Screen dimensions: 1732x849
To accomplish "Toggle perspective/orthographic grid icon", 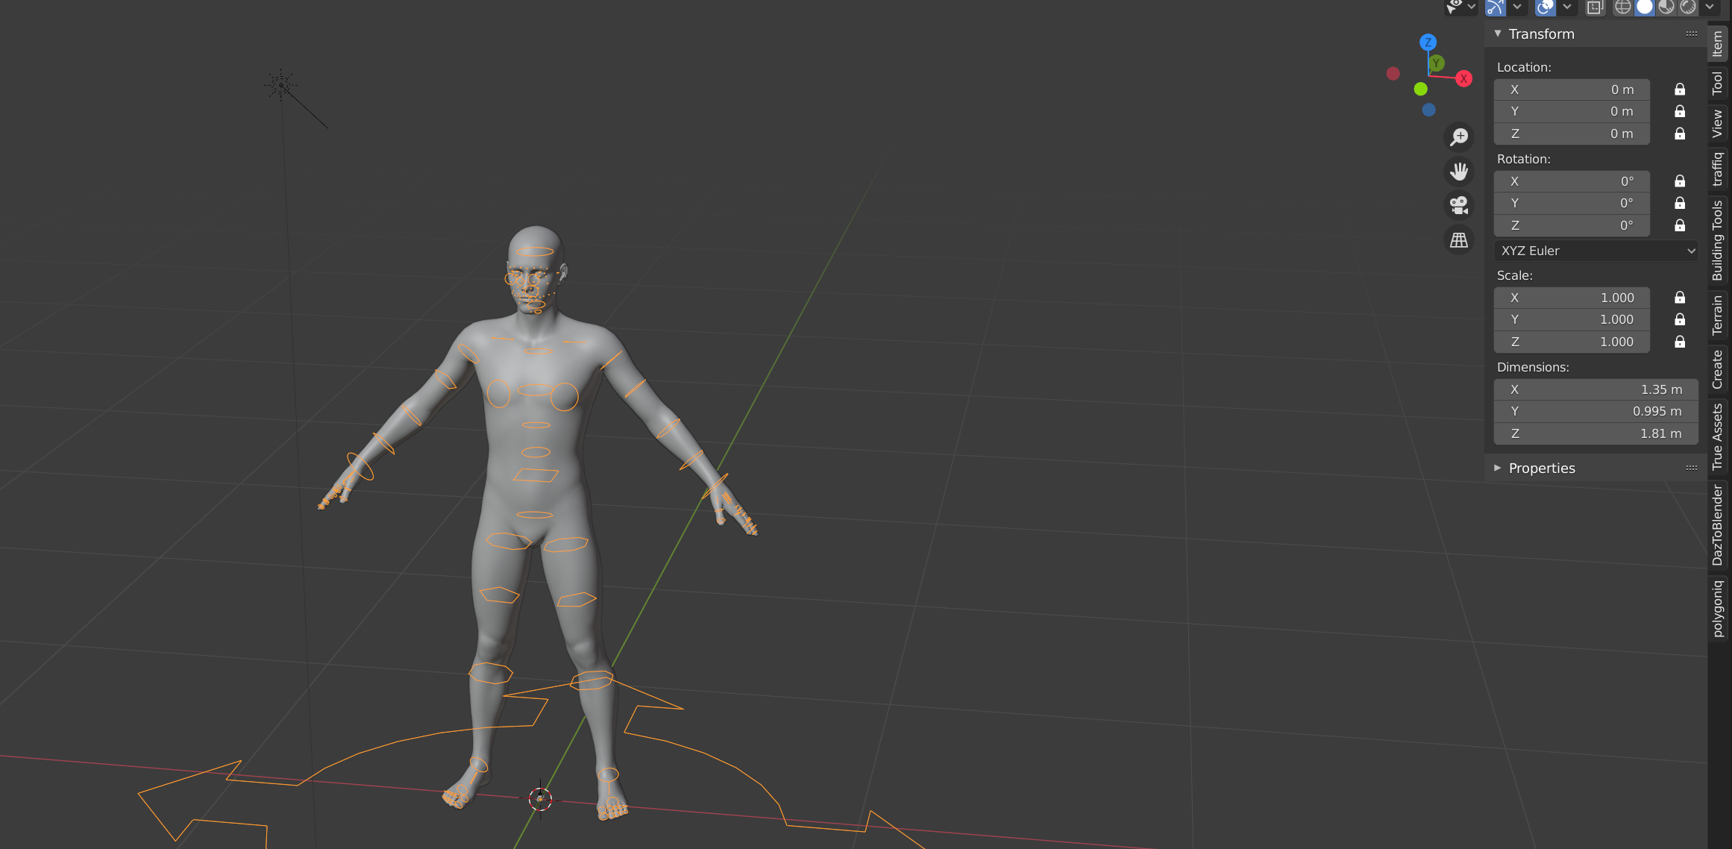I will click(x=1459, y=240).
